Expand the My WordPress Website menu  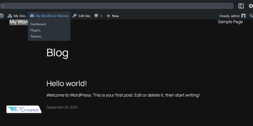tap(49, 16)
